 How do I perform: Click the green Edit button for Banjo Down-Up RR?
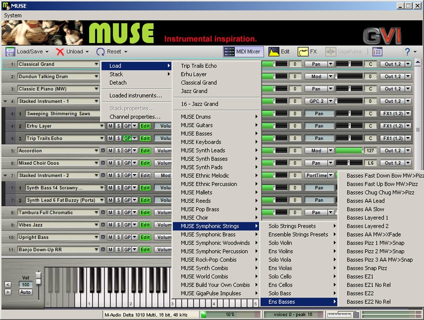[x=145, y=249]
